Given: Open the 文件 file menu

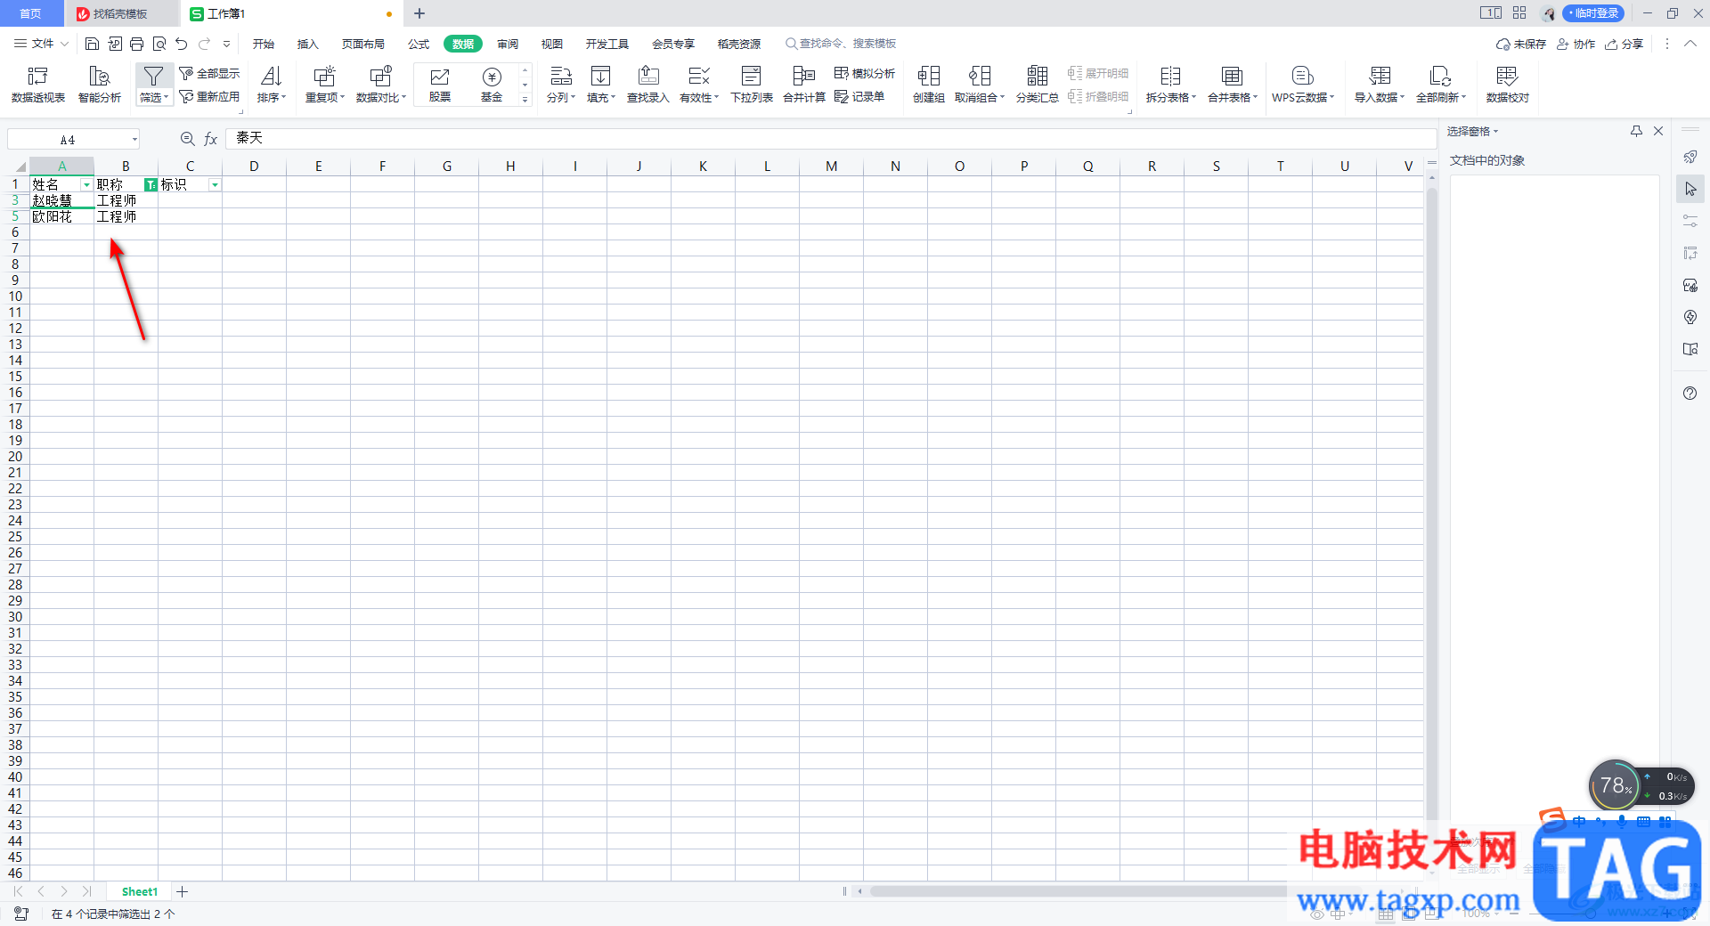Looking at the screenshot, I should 41,44.
